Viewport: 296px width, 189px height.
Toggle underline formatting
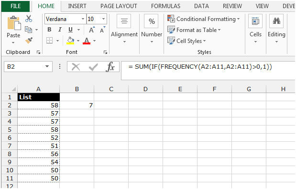pos(70,30)
